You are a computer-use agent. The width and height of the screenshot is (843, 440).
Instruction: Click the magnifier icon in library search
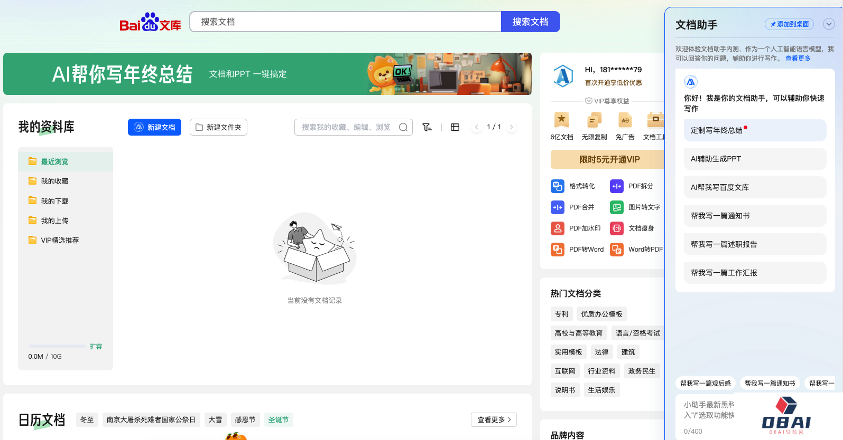point(403,127)
